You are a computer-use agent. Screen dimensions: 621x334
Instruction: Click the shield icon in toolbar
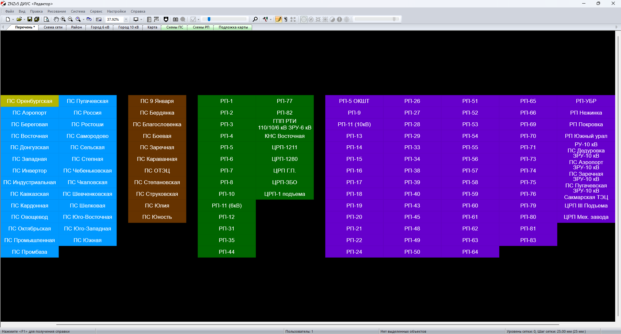coord(166,19)
